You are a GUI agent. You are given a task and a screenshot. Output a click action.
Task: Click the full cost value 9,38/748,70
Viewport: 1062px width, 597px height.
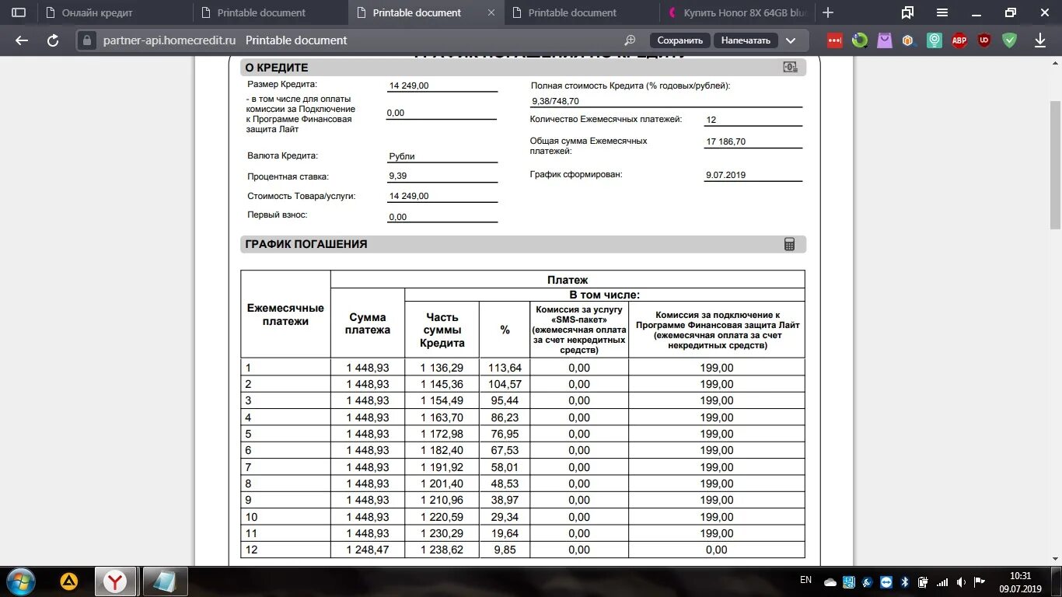(555, 101)
